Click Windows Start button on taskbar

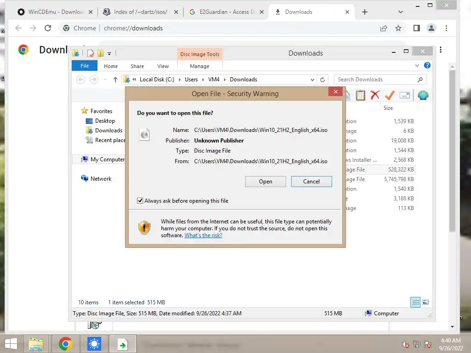click(11, 344)
